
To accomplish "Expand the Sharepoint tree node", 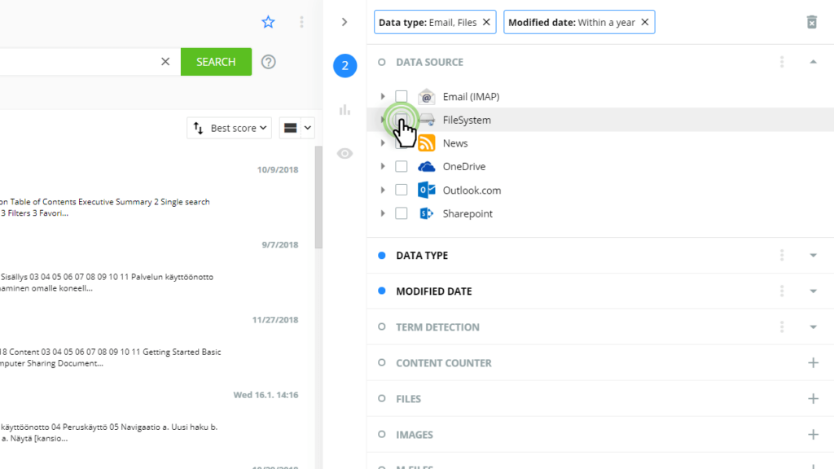I will [383, 213].
